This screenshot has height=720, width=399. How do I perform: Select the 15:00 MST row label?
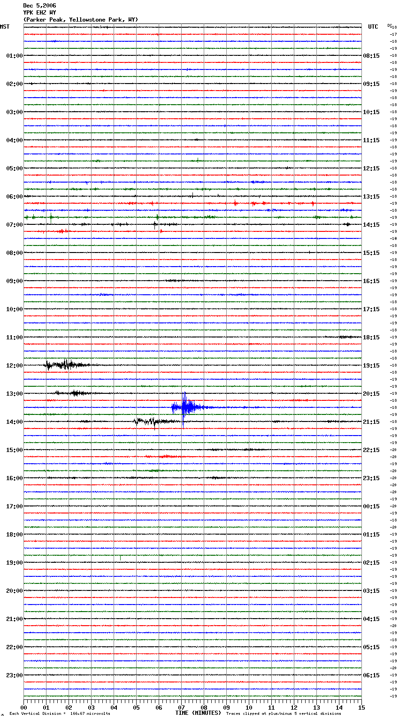[x=15, y=450]
